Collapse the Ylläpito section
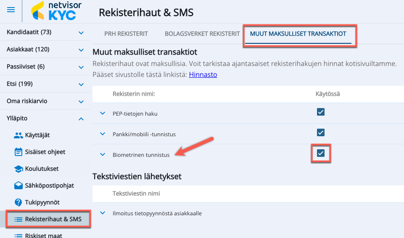Image resolution: width=404 pixels, height=238 pixels. point(81,119)
